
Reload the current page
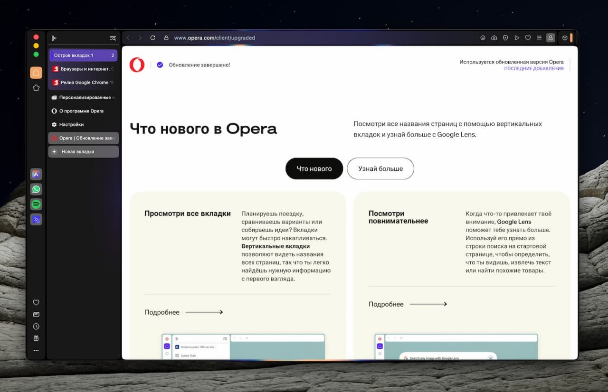152,38
